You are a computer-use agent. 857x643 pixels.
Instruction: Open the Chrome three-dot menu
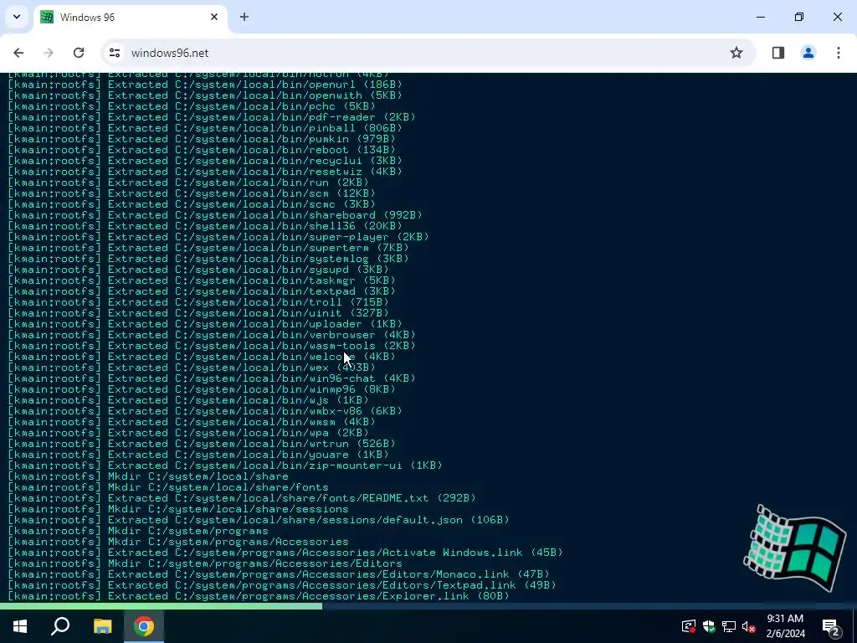(x=838, y=53)
